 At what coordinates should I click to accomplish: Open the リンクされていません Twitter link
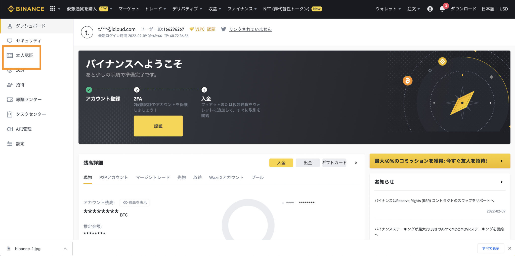click(x=250, y=29)
